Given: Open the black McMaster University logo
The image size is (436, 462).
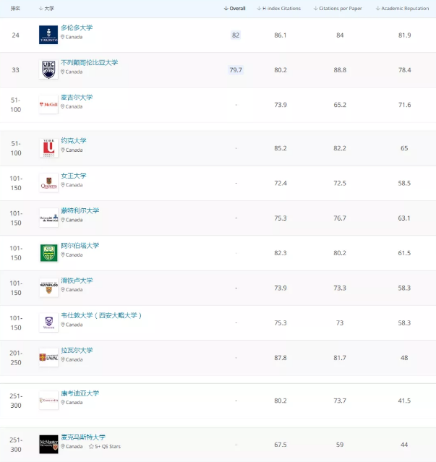Looking at the screenshot, I should click(x=48, y=445).
